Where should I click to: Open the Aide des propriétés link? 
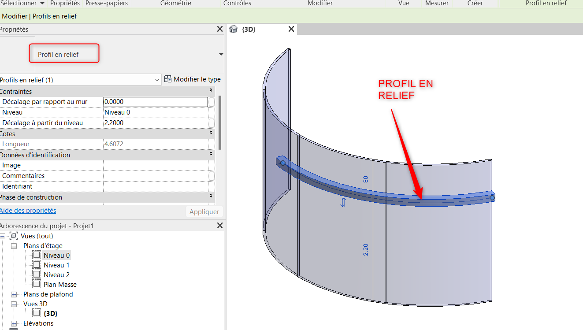tap(28, 211)
